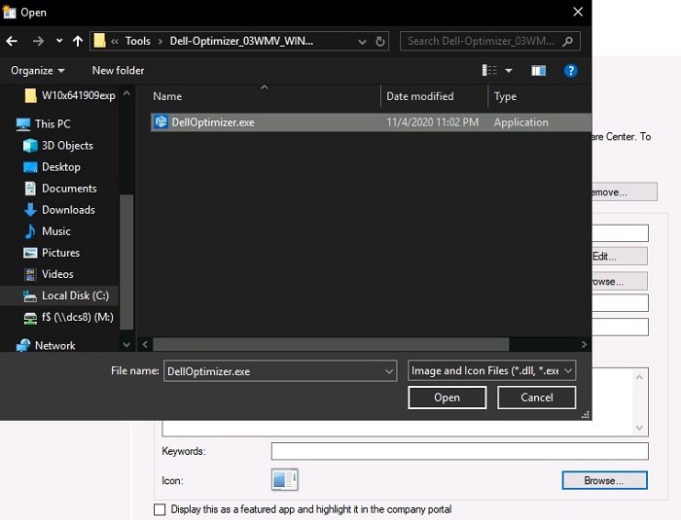Open Downloads in the navigation pane
681x520 pixels.
pos(59,210)
